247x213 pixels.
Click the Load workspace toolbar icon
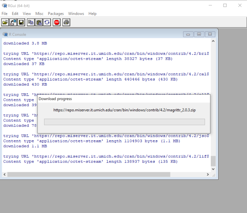tap(13, 22)
